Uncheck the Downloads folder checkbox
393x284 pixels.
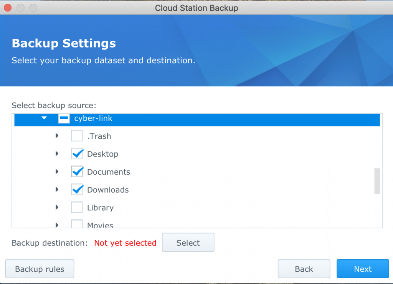click(x=77, y=190)
